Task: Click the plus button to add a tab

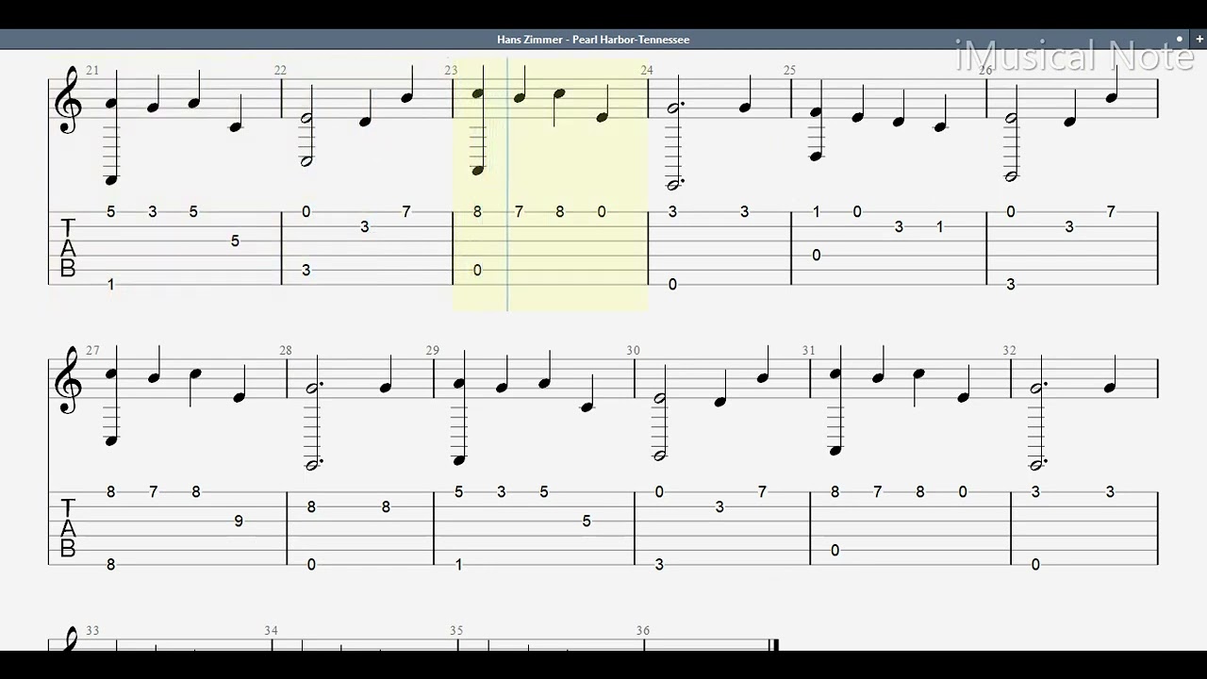Action: tap(1199, 40)
